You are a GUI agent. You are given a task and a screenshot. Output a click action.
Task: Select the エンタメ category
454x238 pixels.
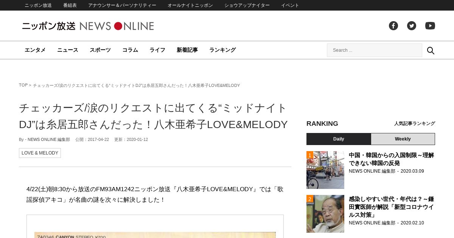(35, 50)
